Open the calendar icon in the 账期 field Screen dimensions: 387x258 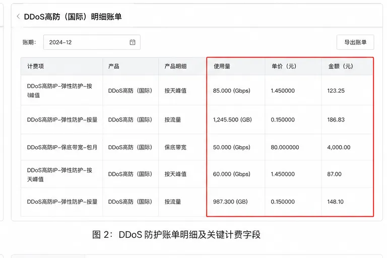pyautogui.click(x=133, y=42)
